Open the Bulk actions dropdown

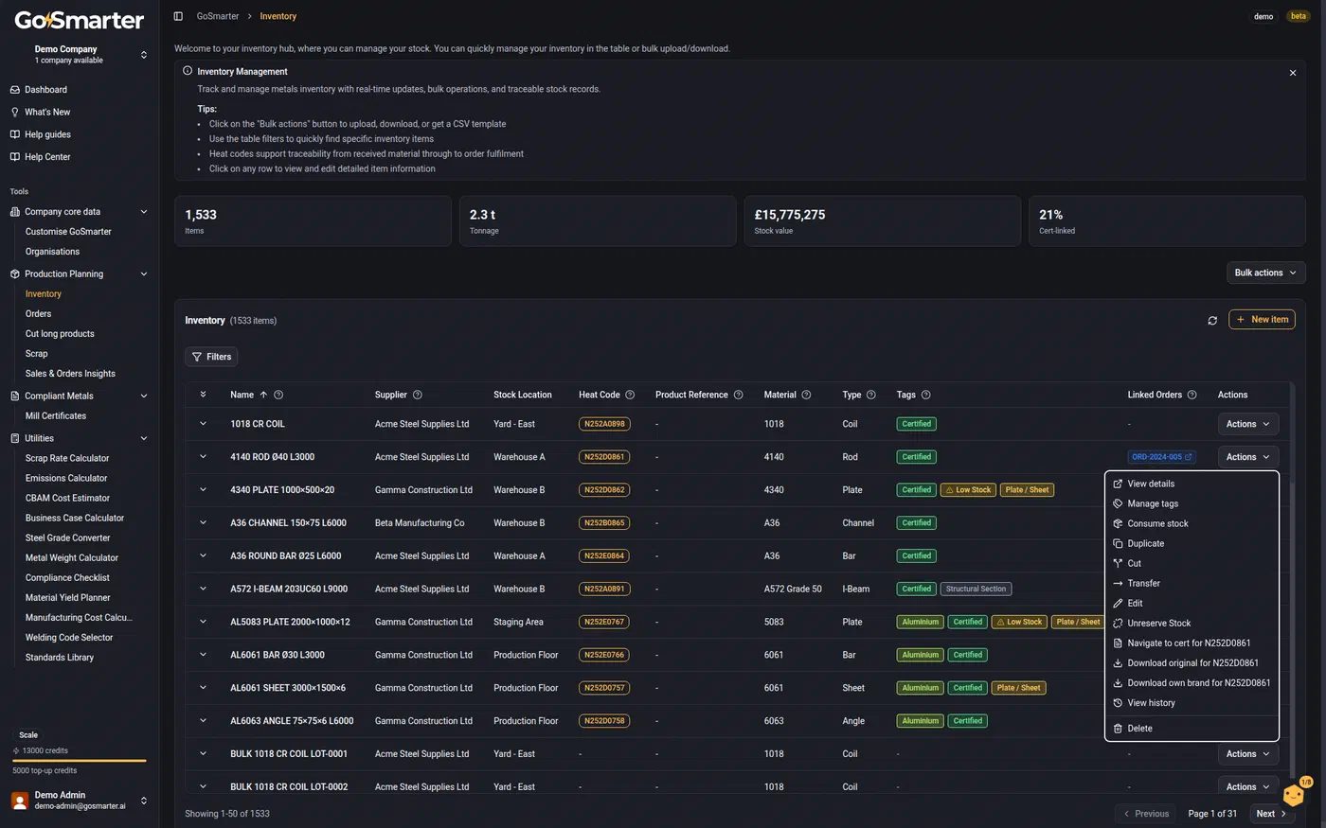pos(1265,273)
